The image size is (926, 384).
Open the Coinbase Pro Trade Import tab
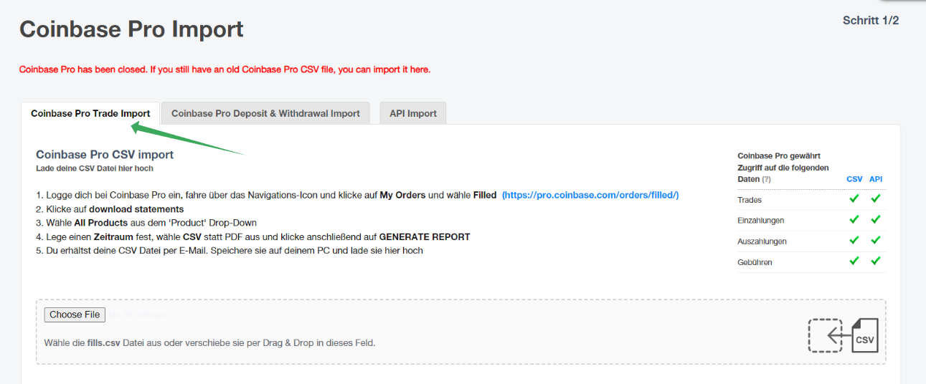point(90,113)
